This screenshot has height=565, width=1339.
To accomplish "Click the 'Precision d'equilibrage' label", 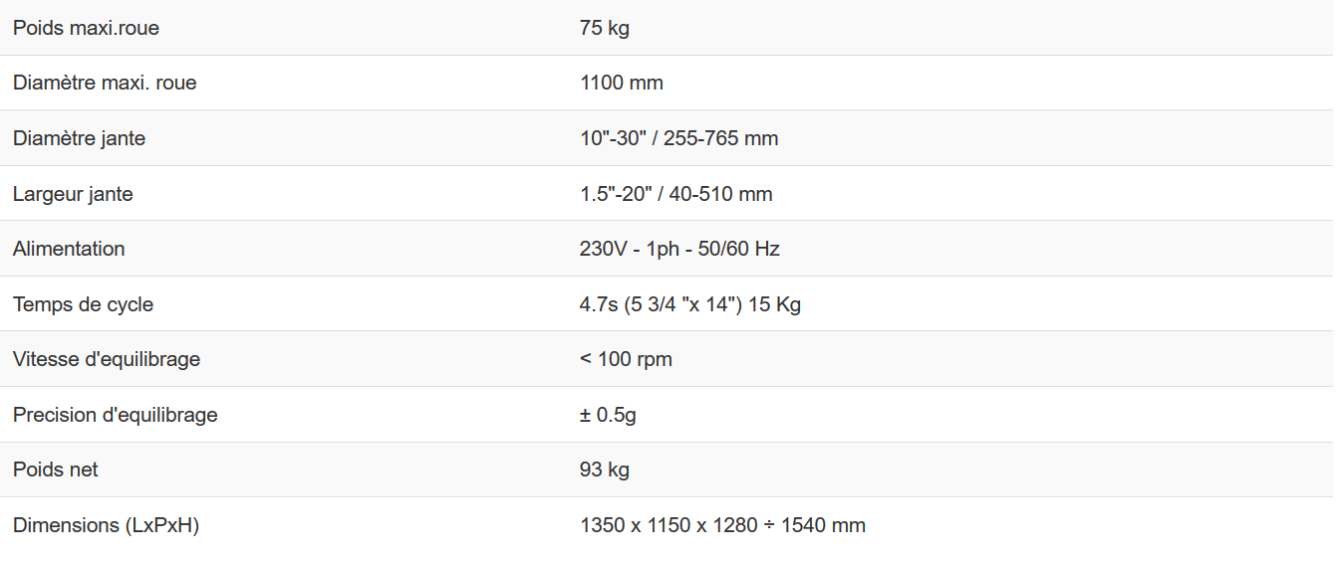I will pos(115,415).
